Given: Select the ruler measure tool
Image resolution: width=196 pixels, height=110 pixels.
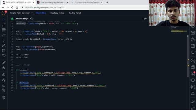Looking at the screenshot, I should [4, 62].
